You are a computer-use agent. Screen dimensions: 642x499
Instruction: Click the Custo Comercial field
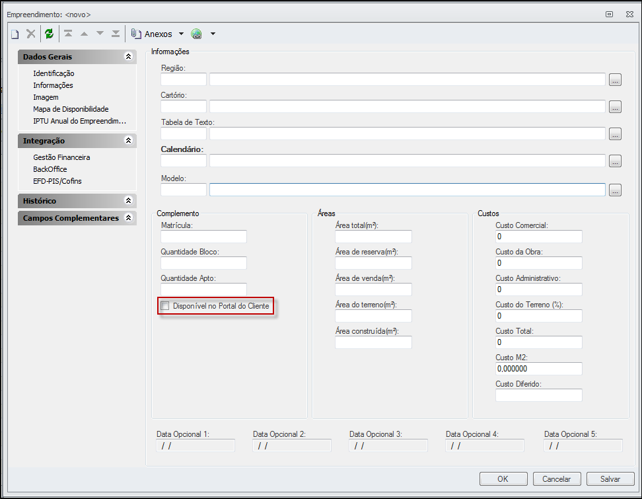click(538, 237)
